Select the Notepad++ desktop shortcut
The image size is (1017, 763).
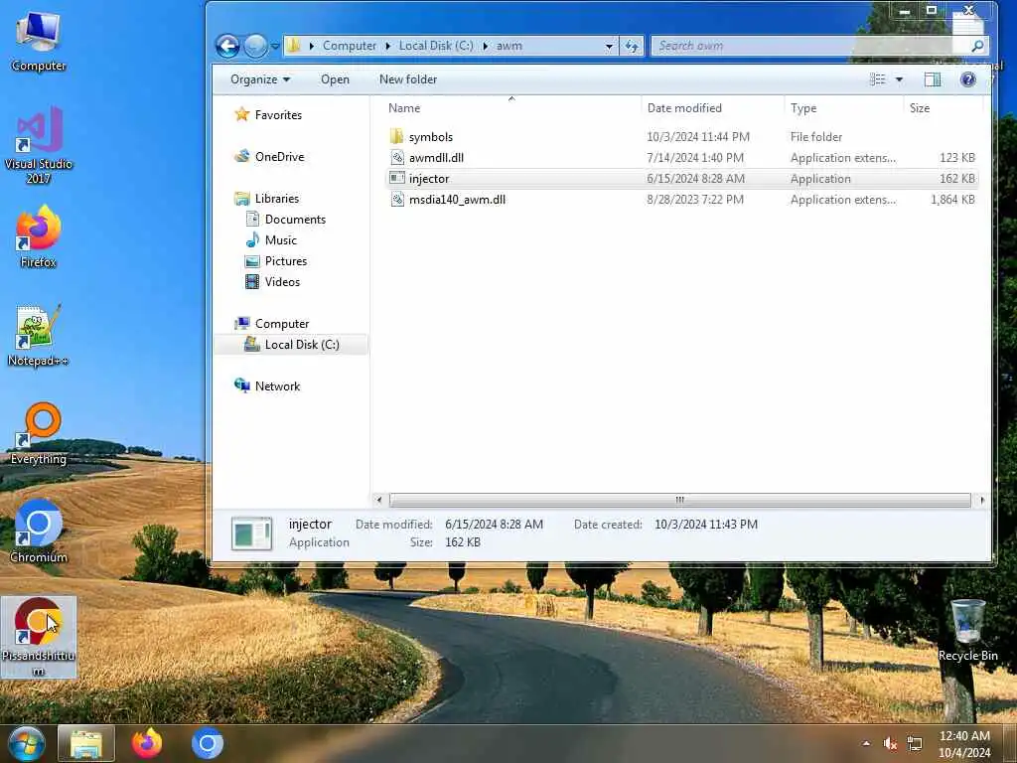pos(39,336)
